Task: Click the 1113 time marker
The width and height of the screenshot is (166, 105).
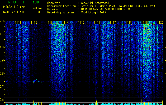Action: 50,23
